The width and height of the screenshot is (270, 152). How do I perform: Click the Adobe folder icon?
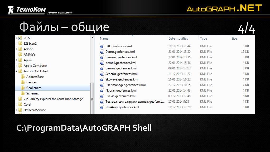(x=20, y=49)
